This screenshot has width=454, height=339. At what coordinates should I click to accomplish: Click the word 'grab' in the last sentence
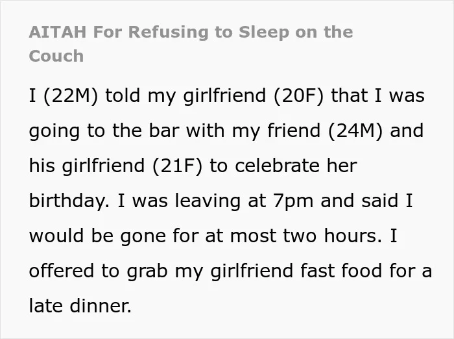tap(147, 271)
